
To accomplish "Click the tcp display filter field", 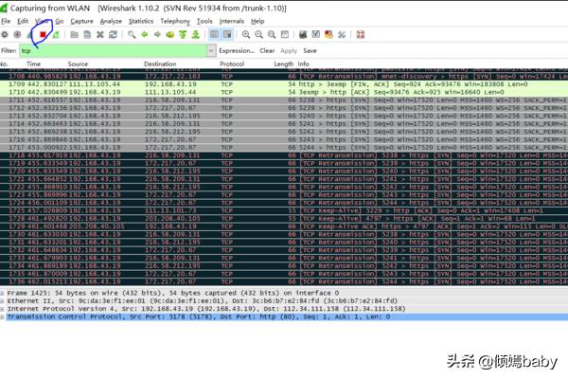I will [113, 51].
